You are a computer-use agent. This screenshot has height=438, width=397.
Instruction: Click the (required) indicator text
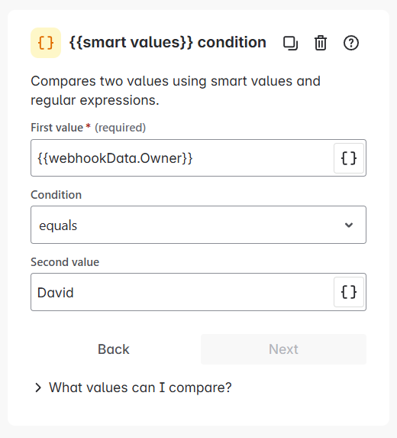click(120, 128)
